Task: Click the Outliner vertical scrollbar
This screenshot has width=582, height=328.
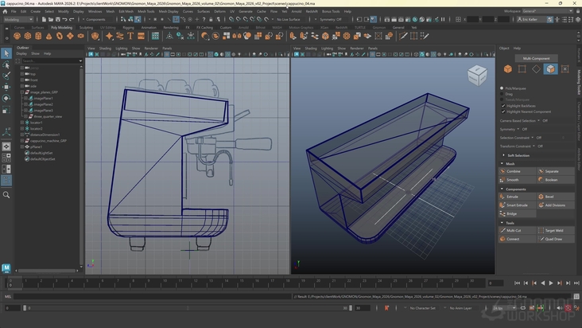Action: (81, 166)
